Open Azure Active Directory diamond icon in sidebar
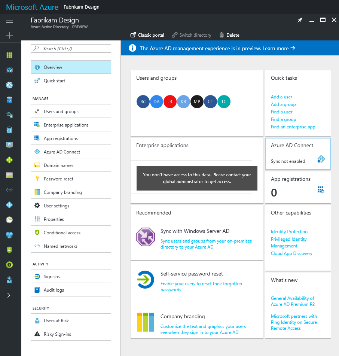 click(9, 205)
